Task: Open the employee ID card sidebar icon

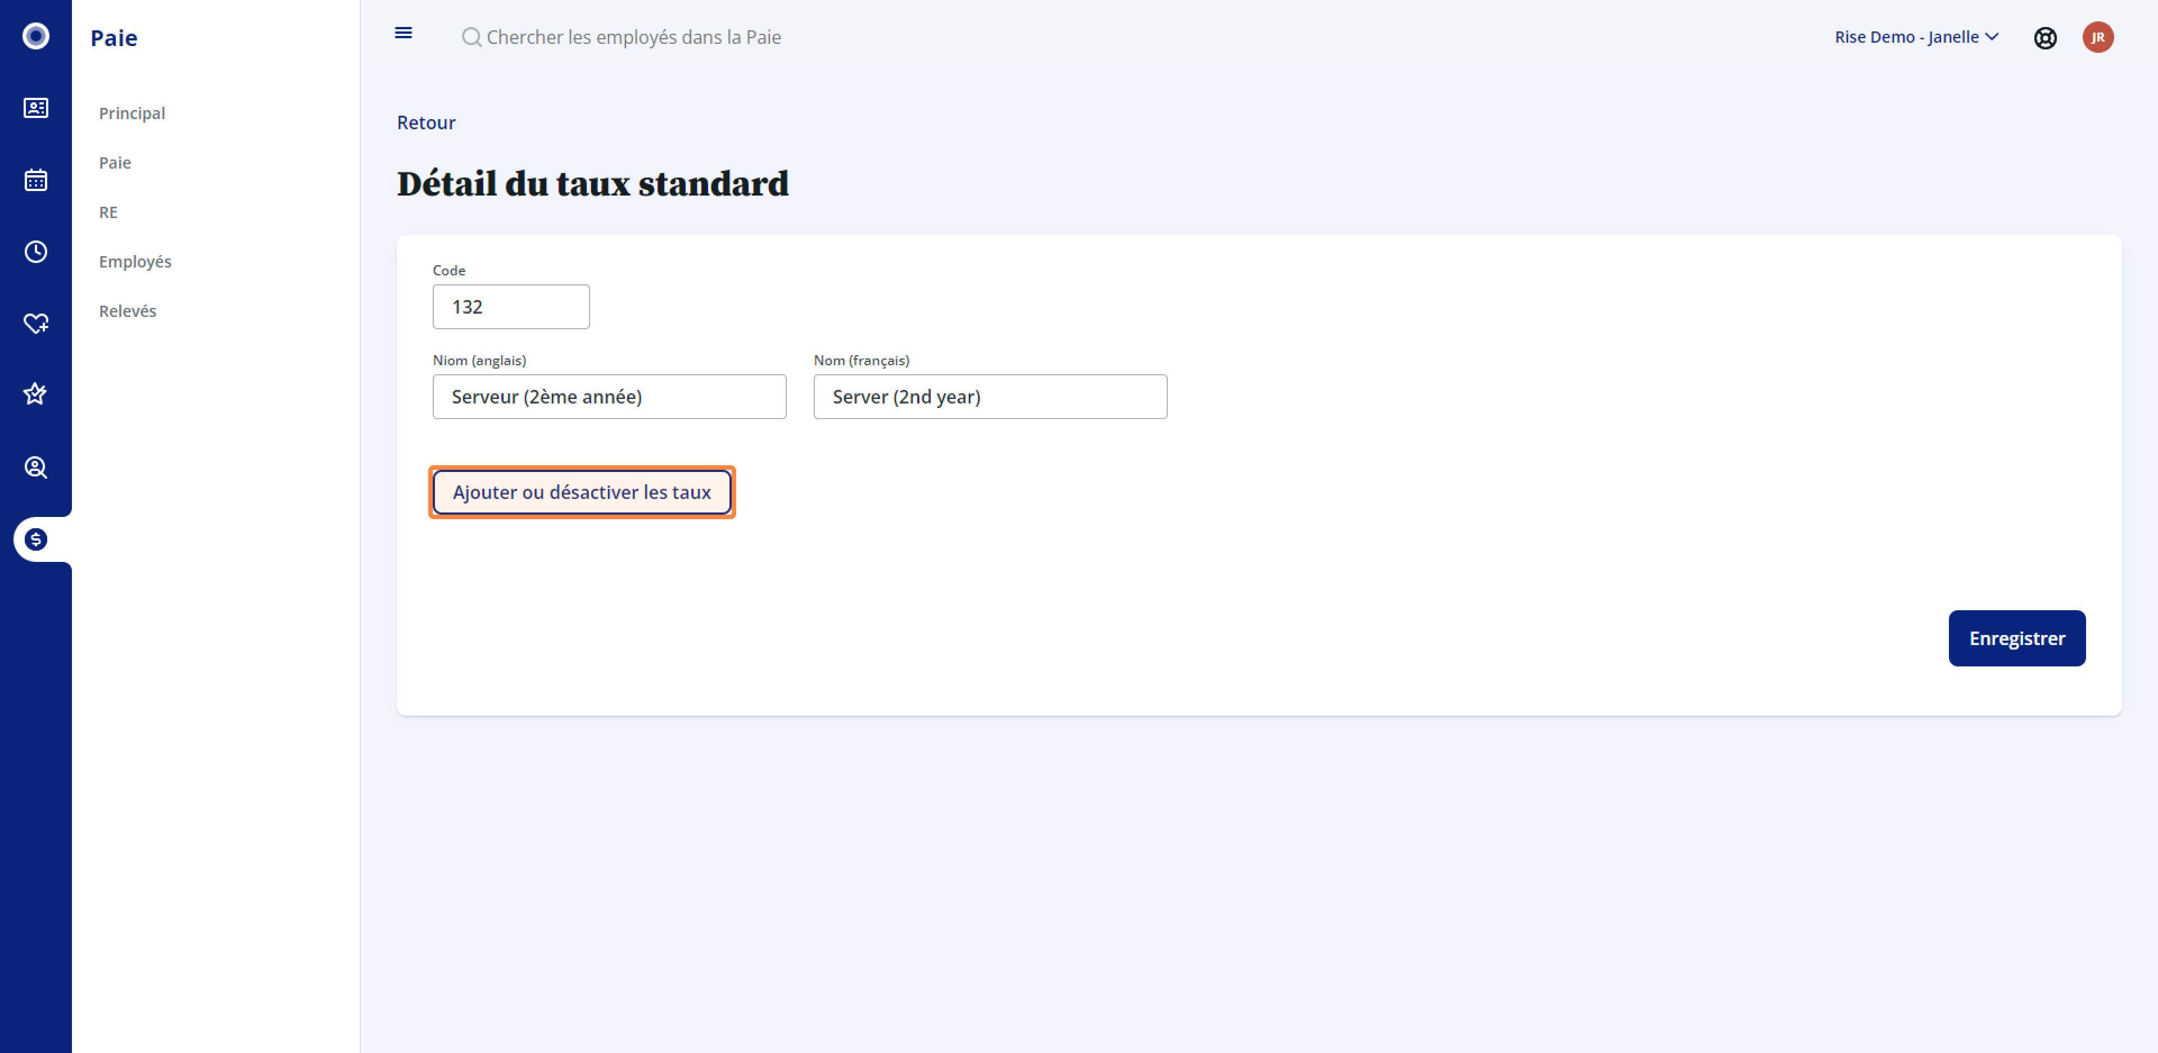Action: click(35, 108)
